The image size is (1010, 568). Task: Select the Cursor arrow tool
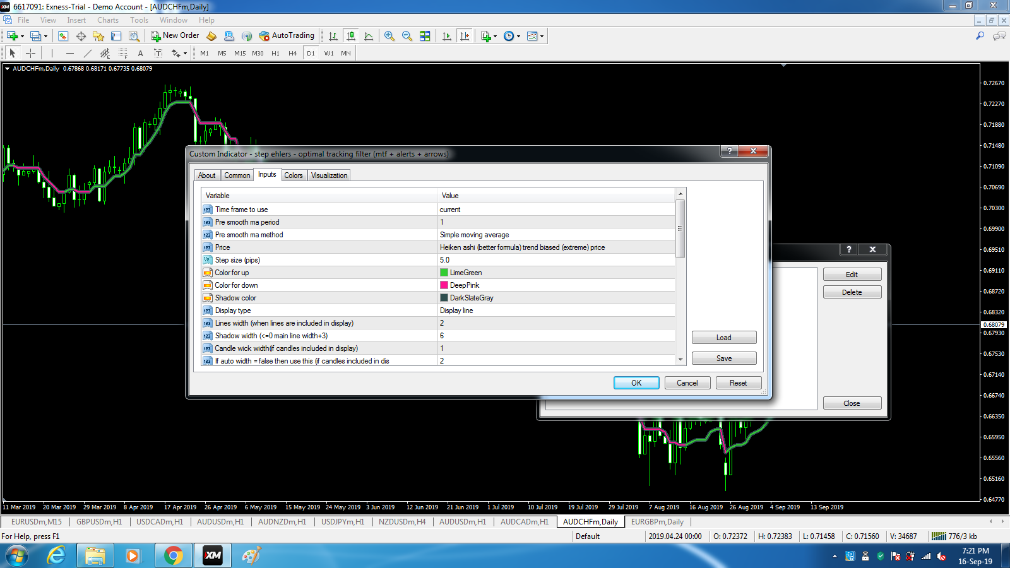point(13,53)
